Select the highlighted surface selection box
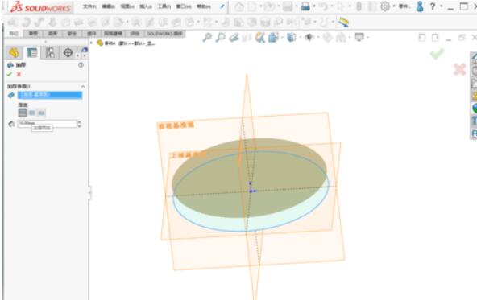477x300 pixels. [x=50, y=95]
